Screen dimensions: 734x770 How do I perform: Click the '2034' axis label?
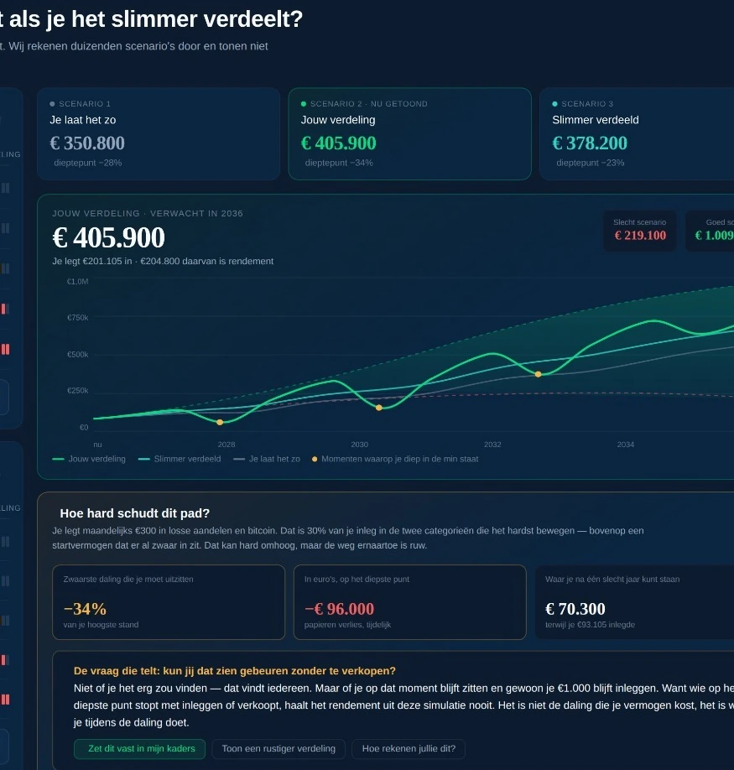pyautogui.click(x=626, y=445)
